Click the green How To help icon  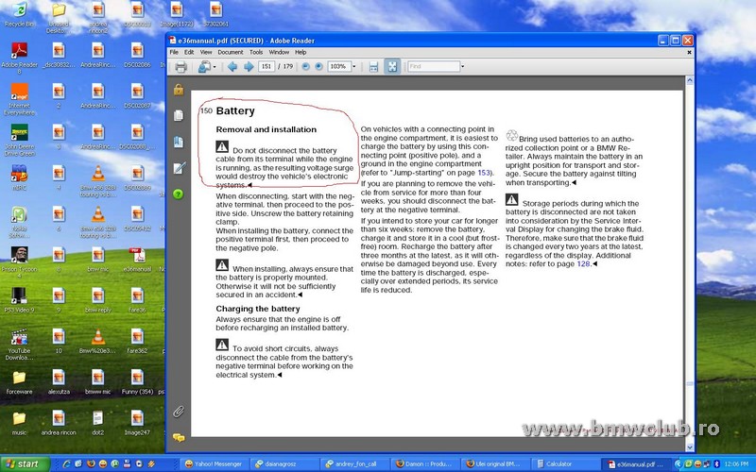point(179,194)
